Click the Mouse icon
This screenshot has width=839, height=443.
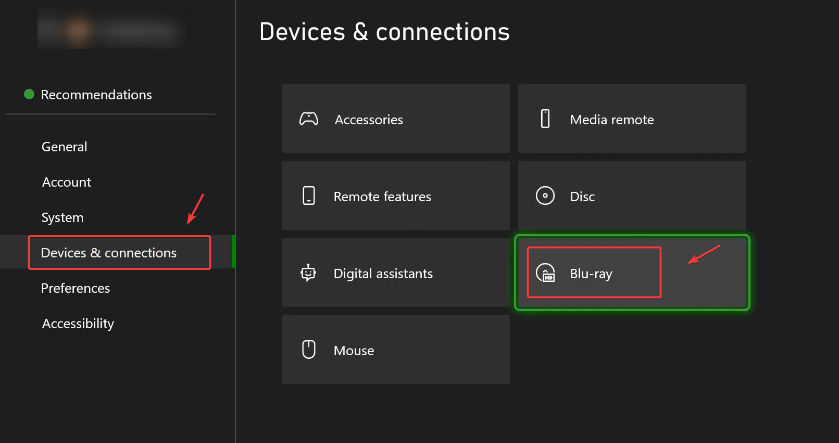[309, 349]
